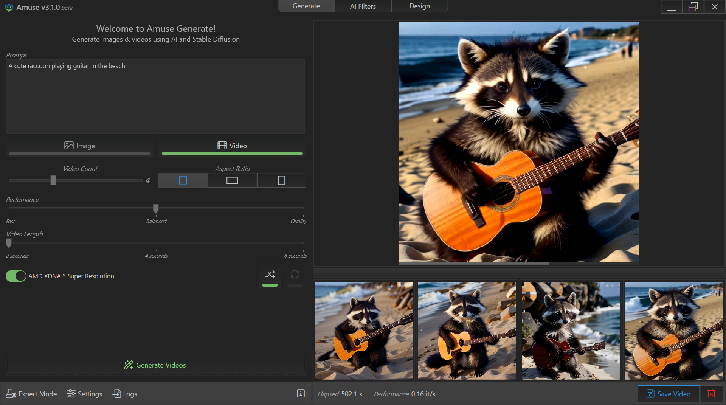Open the info panel via the info icon
Image resolution: width=726 pixels, height=405 pixels.
point(300,394)
